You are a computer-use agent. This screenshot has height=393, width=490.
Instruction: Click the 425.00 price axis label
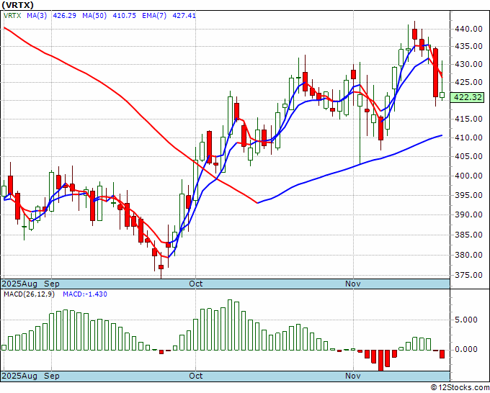tap(468, 82)
